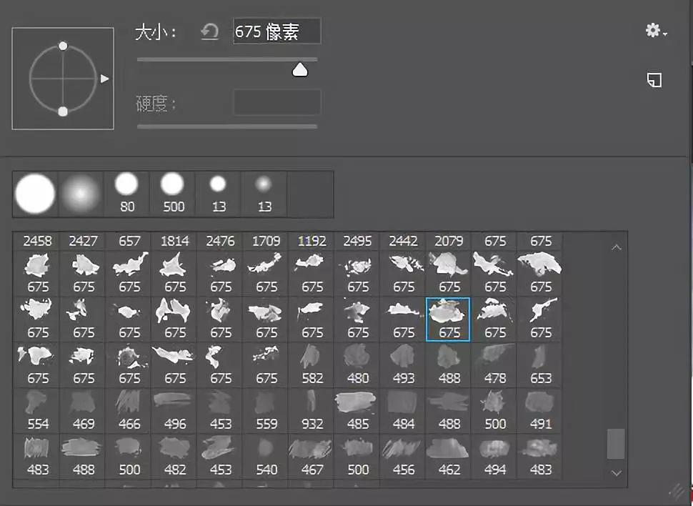The width and height of the screenshot is (693, 506).
Task: Click the brush size label 1192
Action: [312, 241]
